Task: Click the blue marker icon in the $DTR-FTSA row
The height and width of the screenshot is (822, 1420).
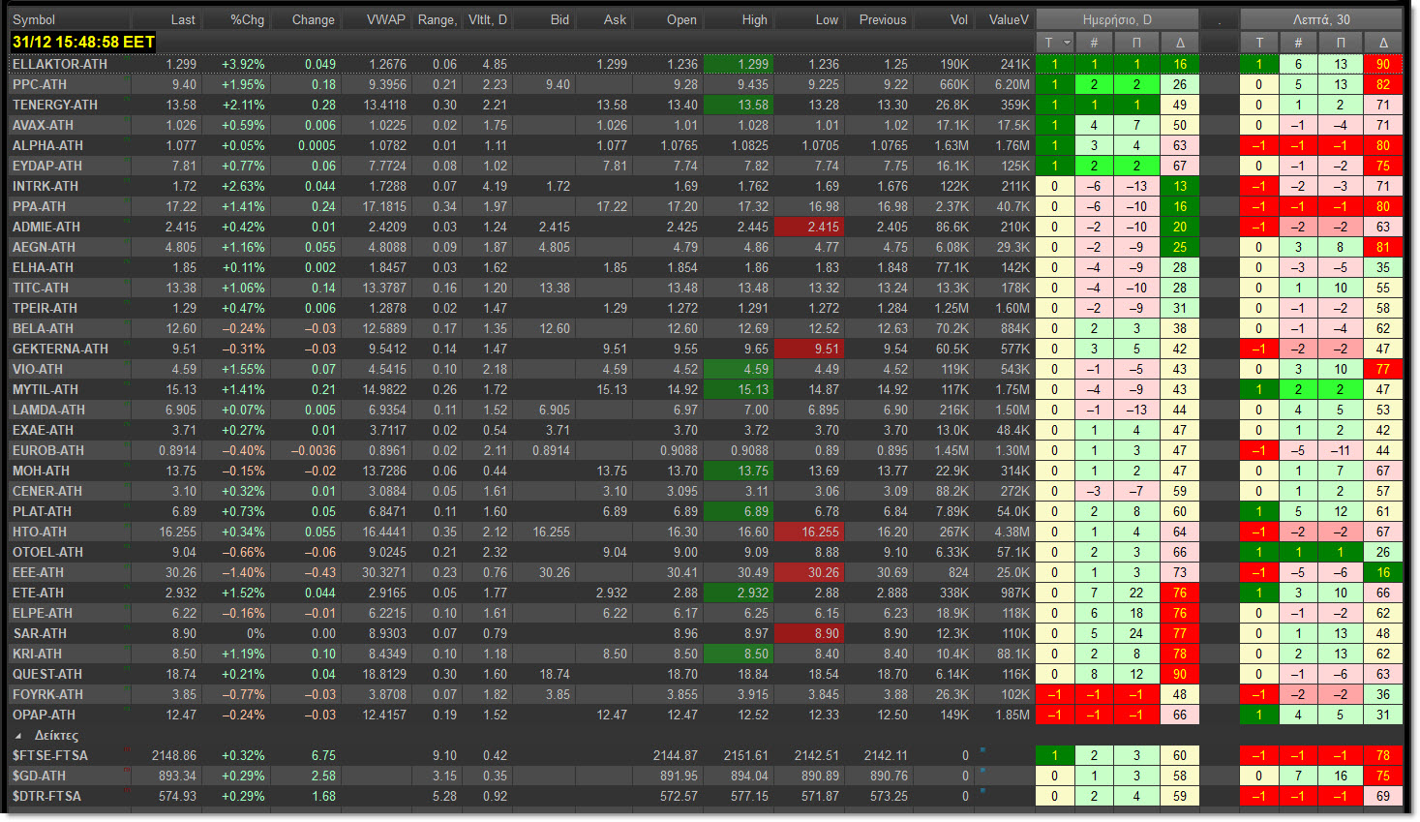Action: [982, 790]
